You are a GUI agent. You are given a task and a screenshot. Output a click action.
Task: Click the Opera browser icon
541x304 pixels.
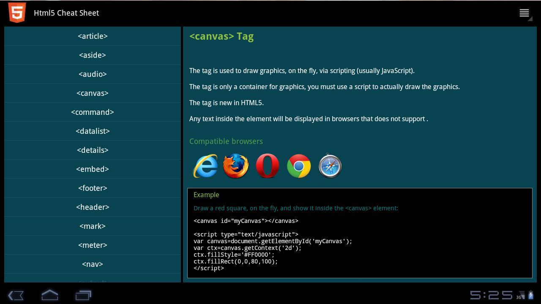[x=267, y=166]
